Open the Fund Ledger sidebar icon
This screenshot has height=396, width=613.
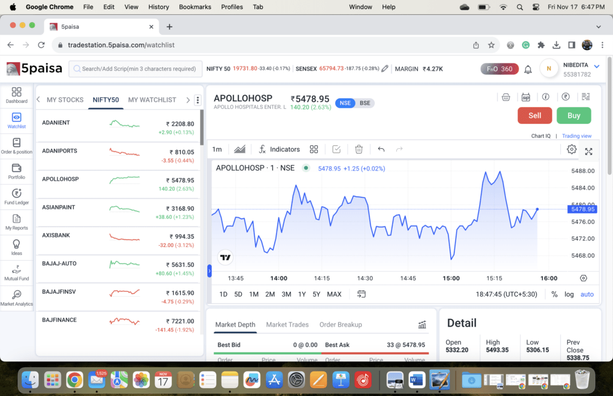[x=16, y=196]
